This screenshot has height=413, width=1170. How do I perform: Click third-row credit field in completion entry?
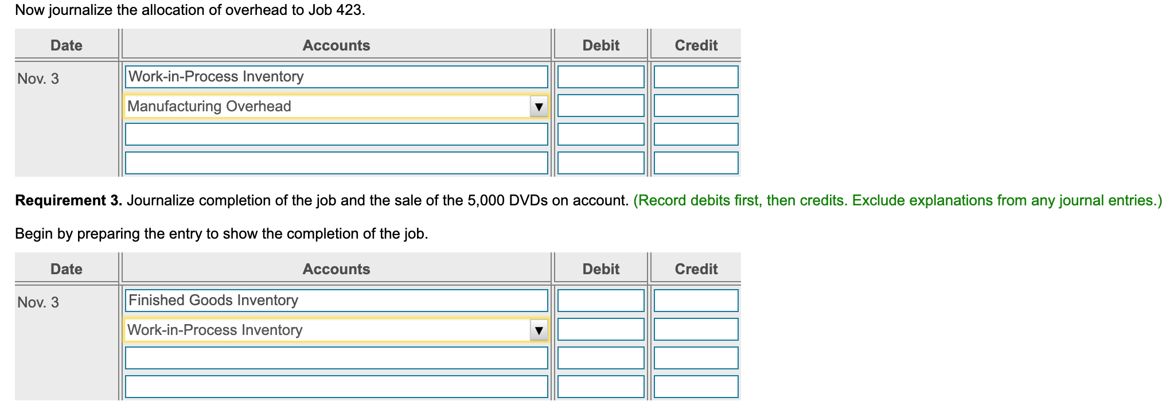tap(696, 358)
